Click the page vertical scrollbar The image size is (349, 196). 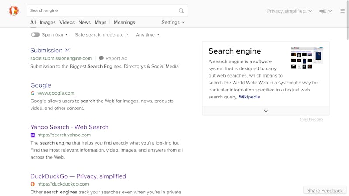click(x=348, y=20)
